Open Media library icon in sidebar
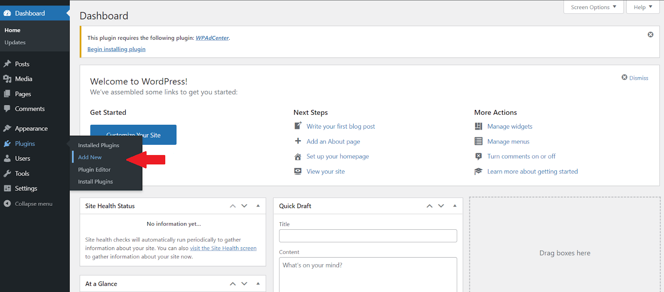 click(x=7, y=79)
